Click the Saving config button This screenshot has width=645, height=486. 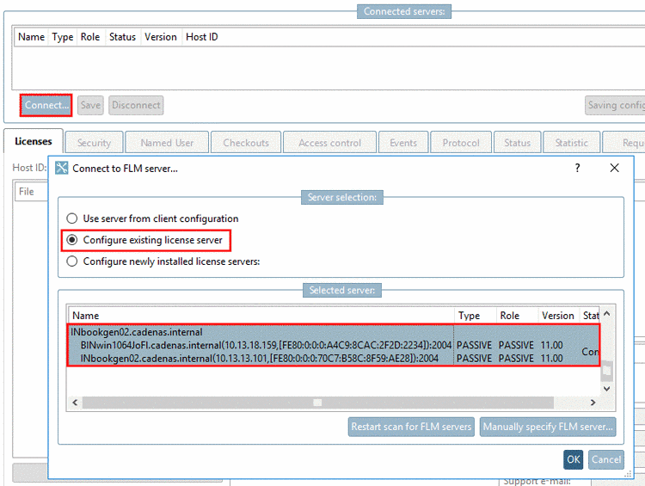(615, 105)
